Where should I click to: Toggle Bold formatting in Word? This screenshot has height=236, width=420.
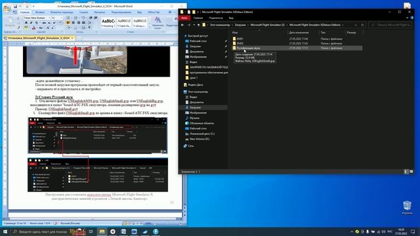tap(26, 23)
